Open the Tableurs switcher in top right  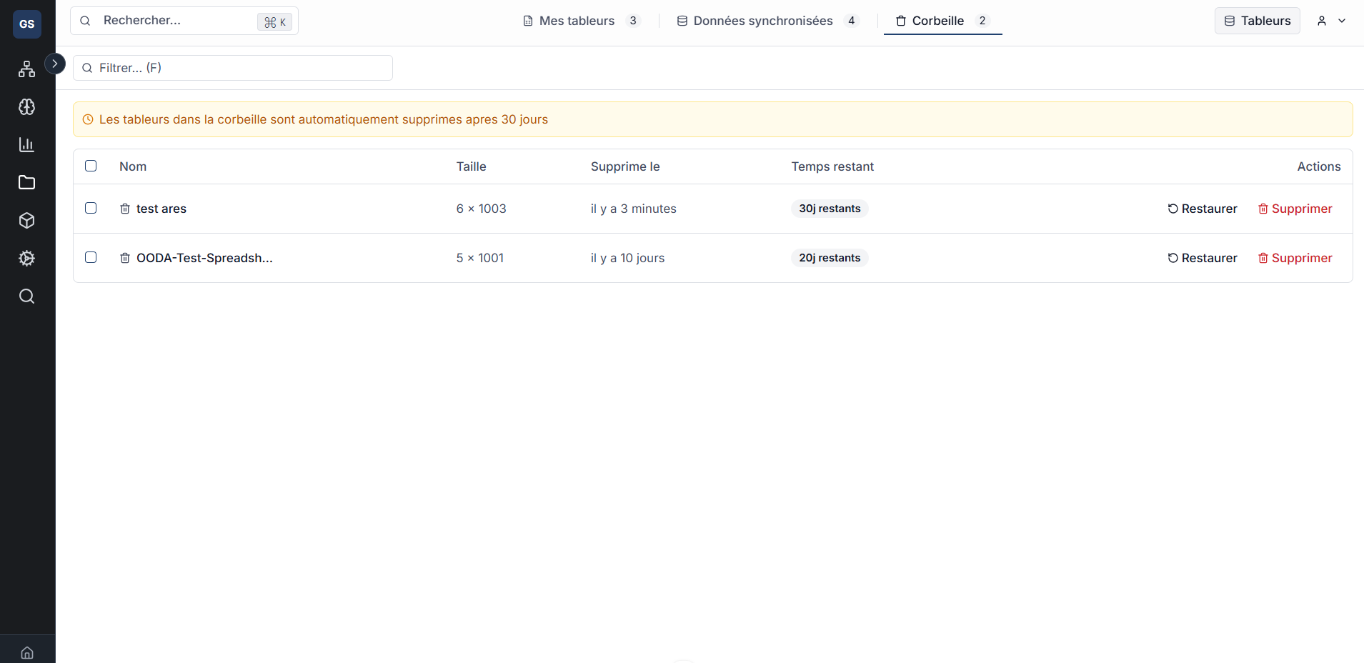point(1257,21)
